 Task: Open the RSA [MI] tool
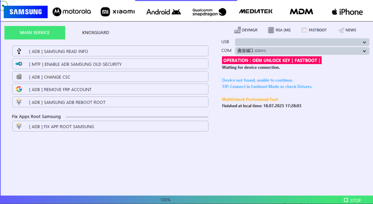click(279, 30)
